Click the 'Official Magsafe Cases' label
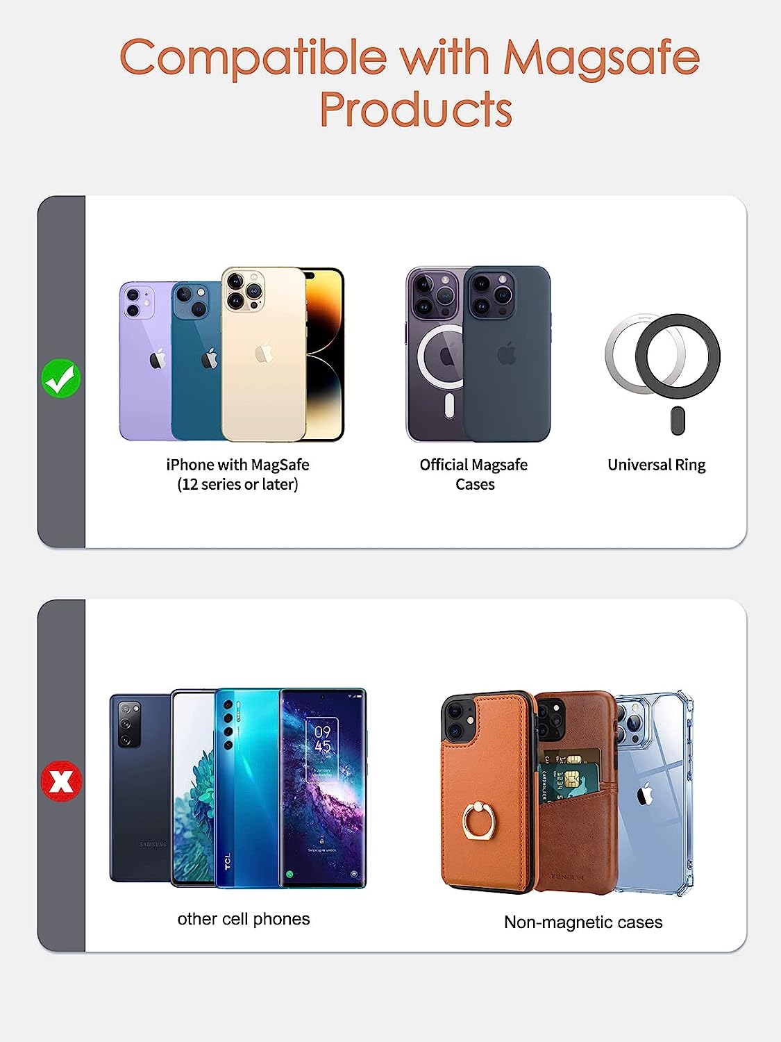This screenshot has width=781, height=1042. [x=474, y=474]
